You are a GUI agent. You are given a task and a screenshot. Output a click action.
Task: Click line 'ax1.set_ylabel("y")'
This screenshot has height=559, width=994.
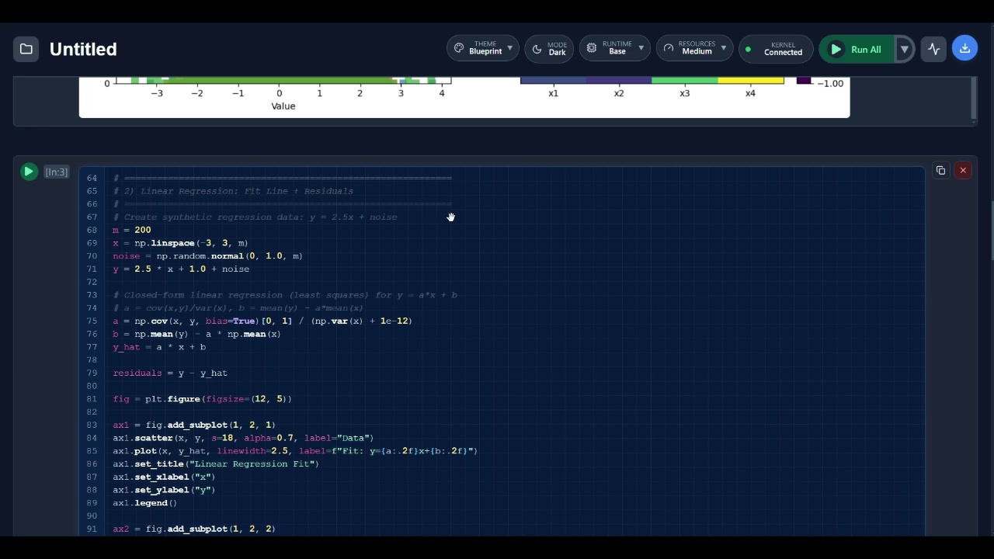[x=164, y=490]
